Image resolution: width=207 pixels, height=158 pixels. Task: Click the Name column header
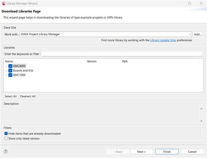click(x=45, y=61)
